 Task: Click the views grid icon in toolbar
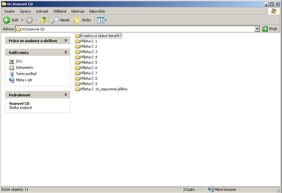(x=100, y=20)
